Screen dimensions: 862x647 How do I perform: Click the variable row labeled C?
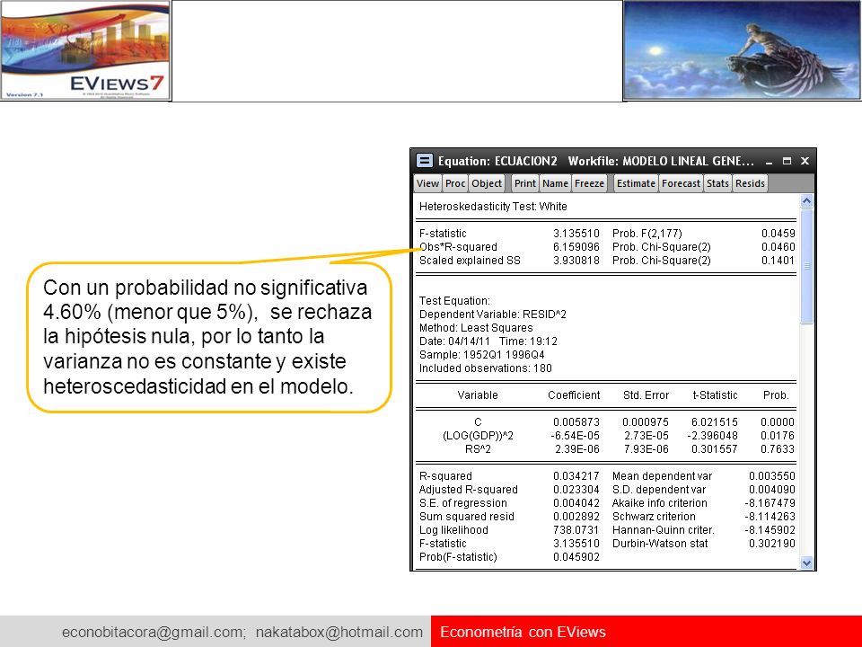[478, 422]
